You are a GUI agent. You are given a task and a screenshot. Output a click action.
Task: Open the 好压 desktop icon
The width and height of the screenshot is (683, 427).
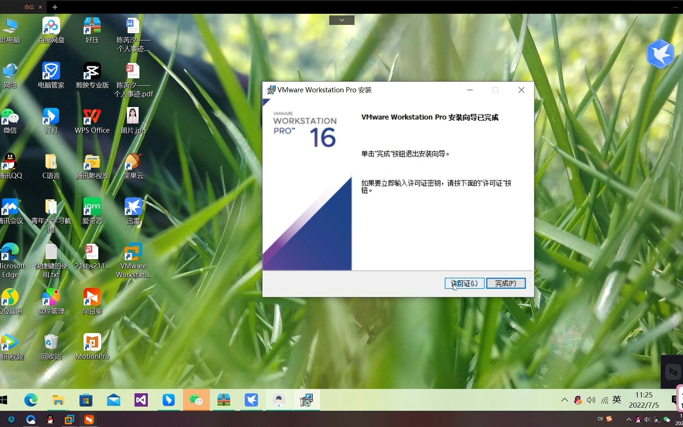(92, 31)
